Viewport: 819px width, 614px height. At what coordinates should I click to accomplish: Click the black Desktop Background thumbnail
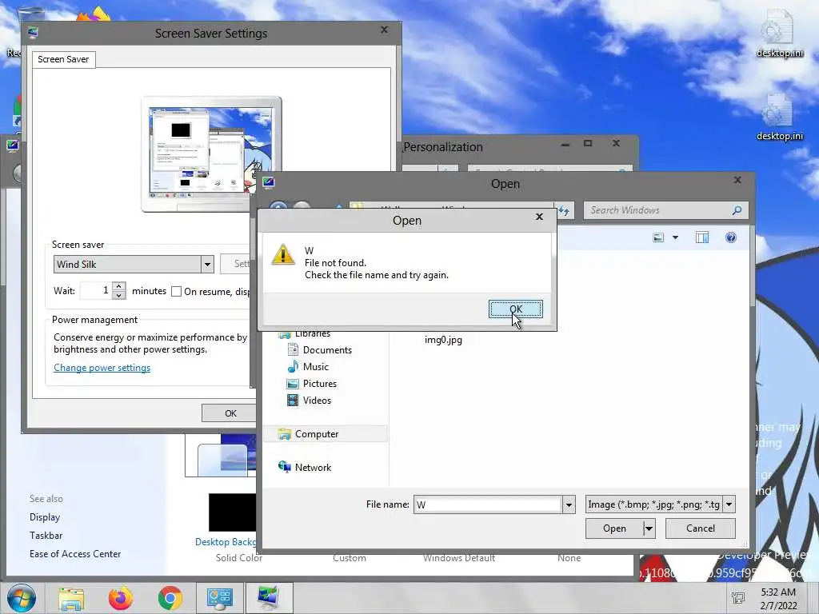click(232, 512)
